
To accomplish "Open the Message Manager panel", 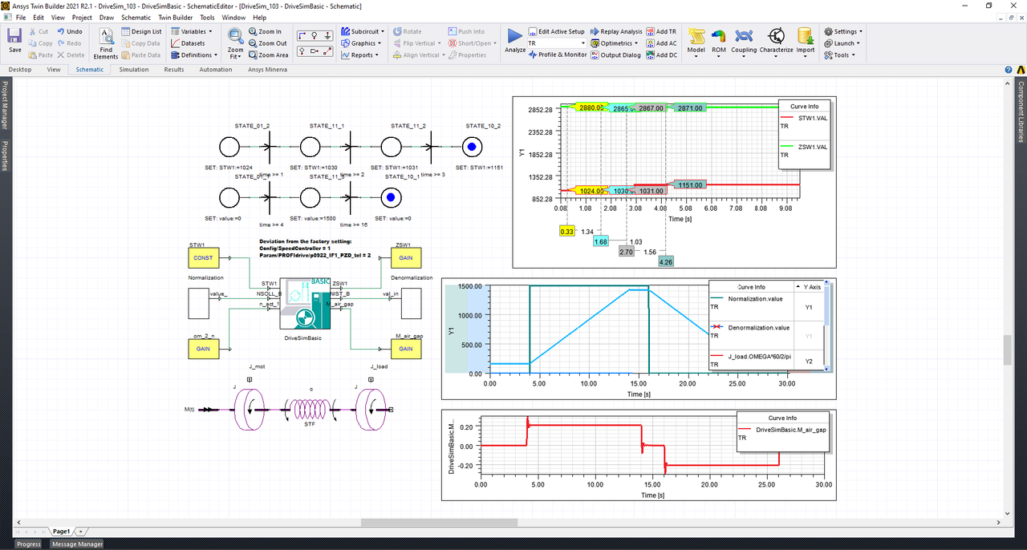I will [x=78, y=544].
